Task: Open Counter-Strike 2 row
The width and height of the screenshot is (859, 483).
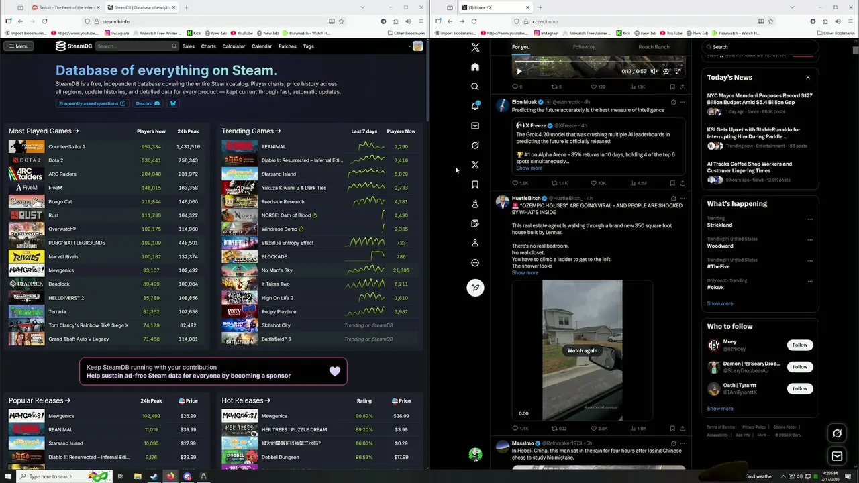Action: tap(105, 146)
